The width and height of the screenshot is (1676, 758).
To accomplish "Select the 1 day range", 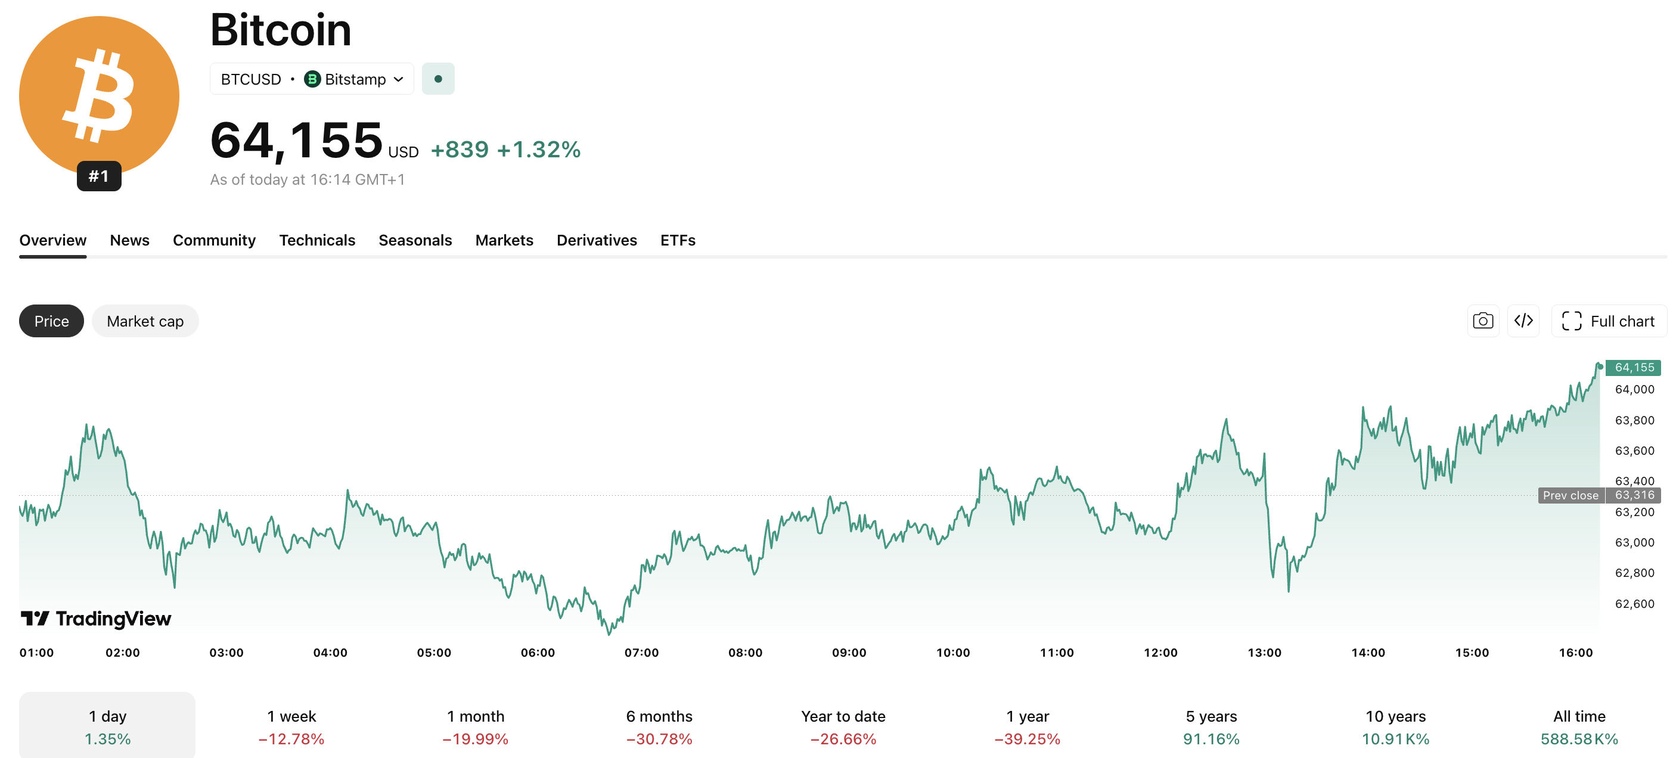I will (x=107, y=725).
